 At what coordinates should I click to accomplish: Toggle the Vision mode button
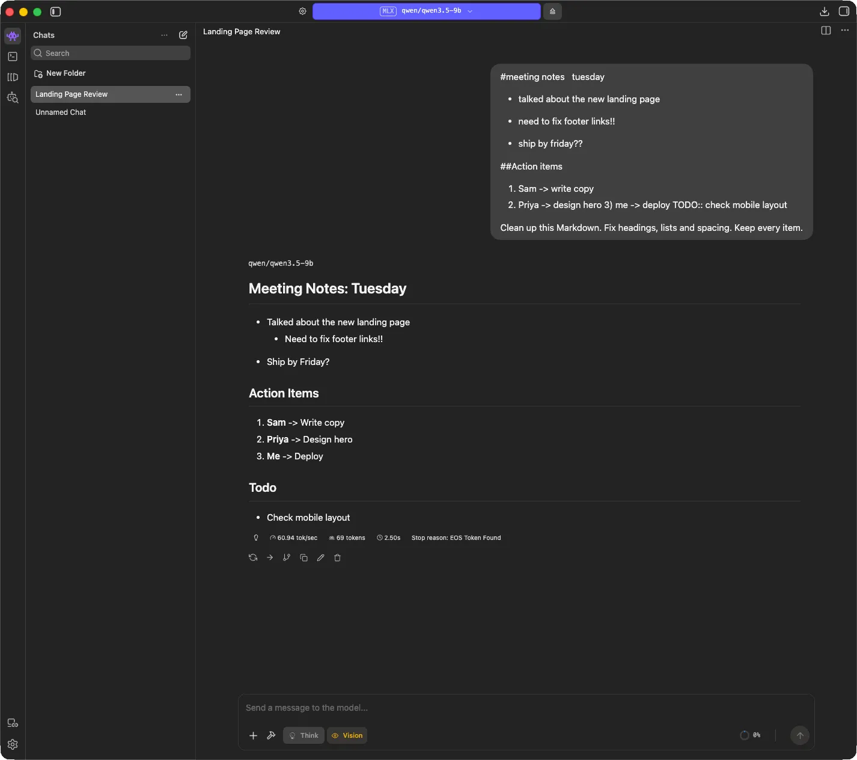347,735
